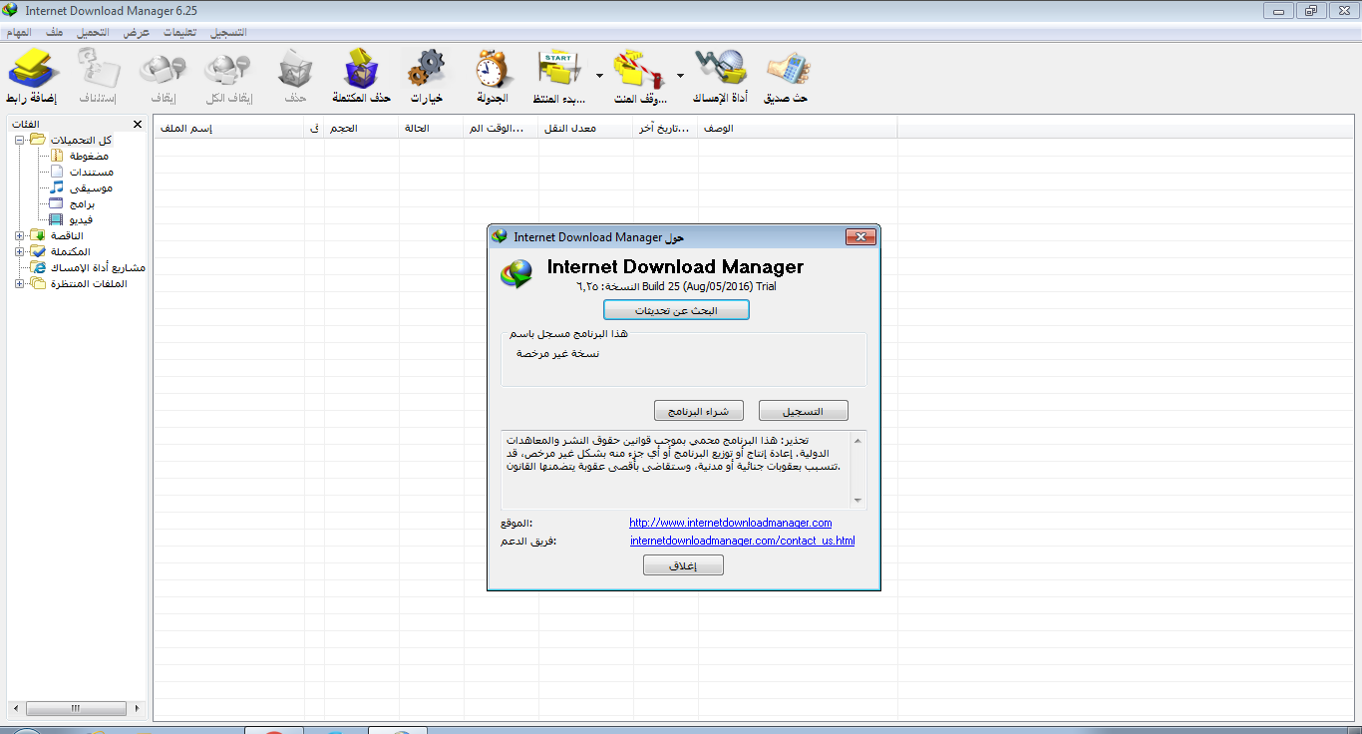Click the Start Queue toolbar icon
1362x734 pixels.
[558, 70]
